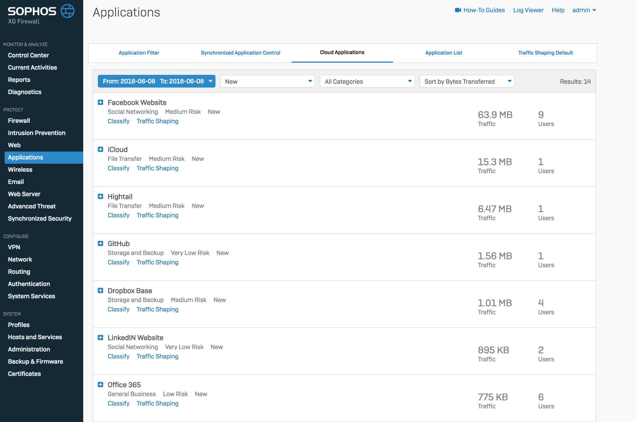Switch to the Application Filter tab
The height and width of the screenshot is (422, 636).
pos(139,53)
